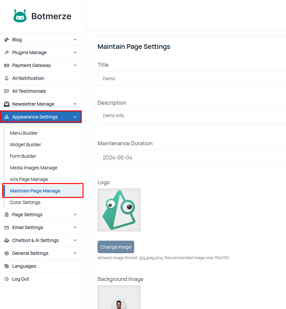Click the Maintenance Duration date field

tap(192, 157)
